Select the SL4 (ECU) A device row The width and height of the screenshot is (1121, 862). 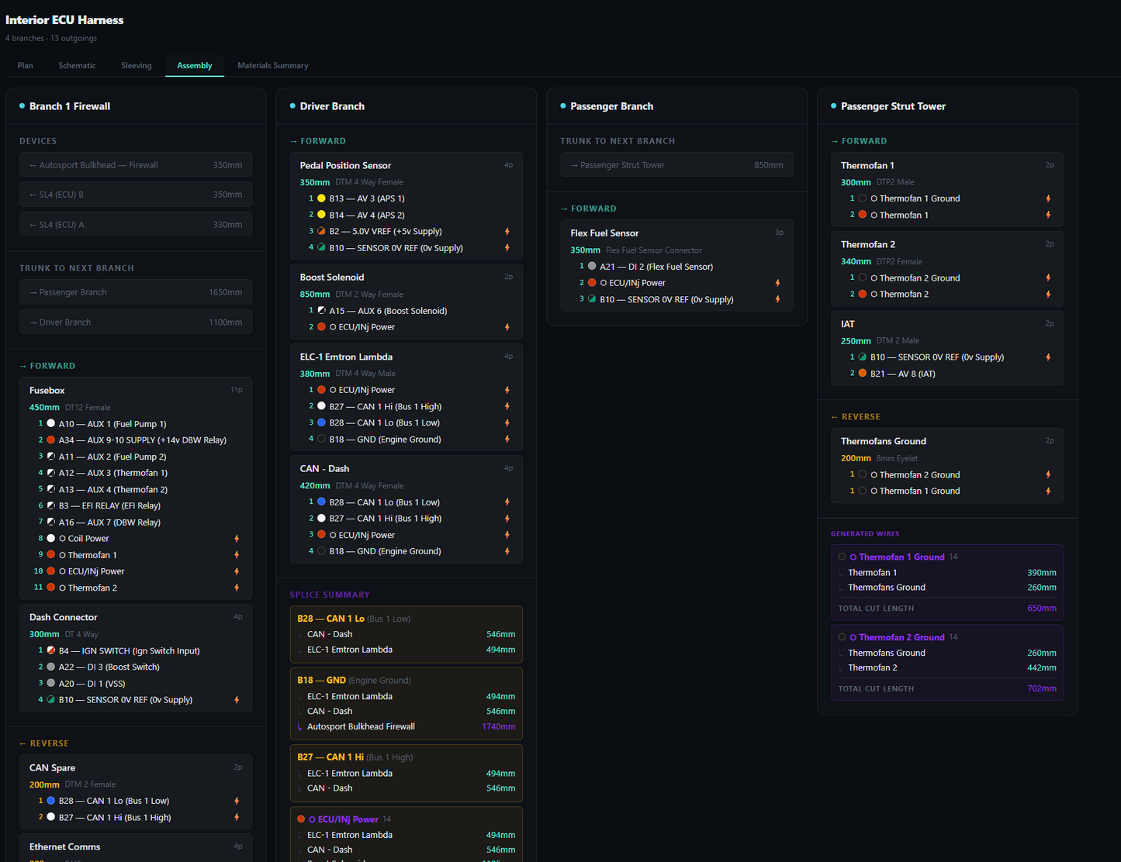(x=136, y=225)
